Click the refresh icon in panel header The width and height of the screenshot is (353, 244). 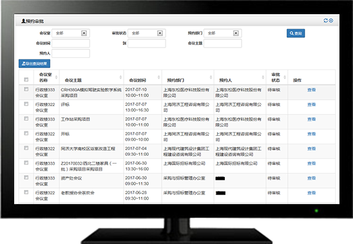point(325,21)
